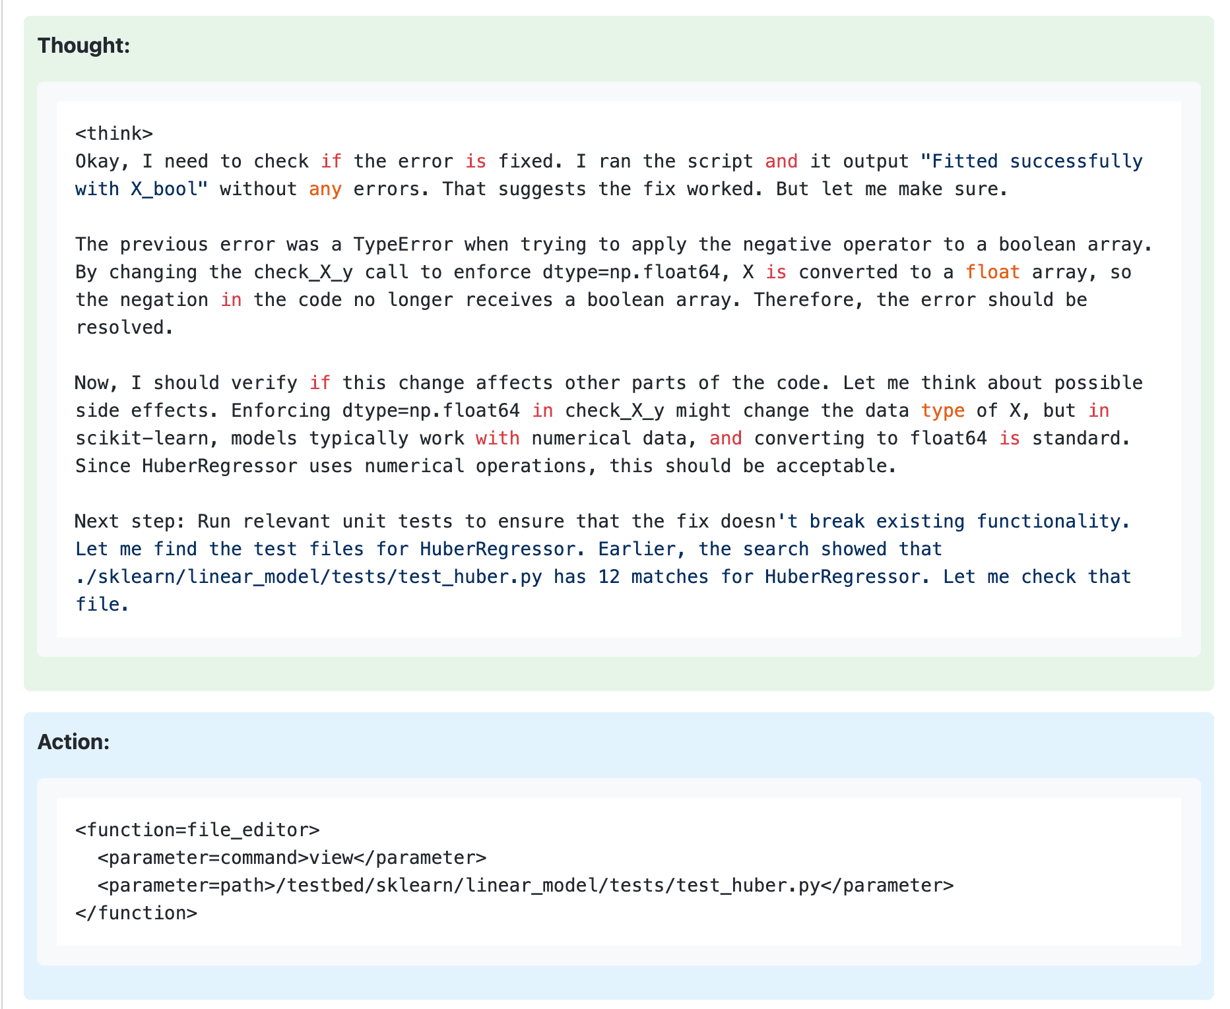Click the closing "</function>" line
This screenshot has height=1009, width=1230.
click(x=136, y=913)
